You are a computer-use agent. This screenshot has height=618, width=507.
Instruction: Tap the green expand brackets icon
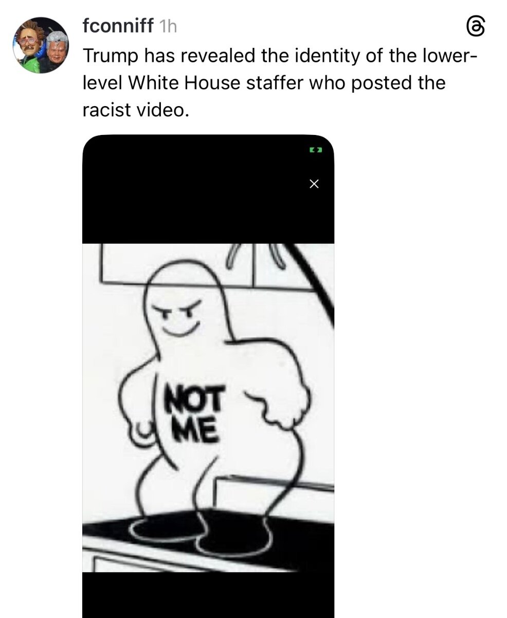pos(315,150)
